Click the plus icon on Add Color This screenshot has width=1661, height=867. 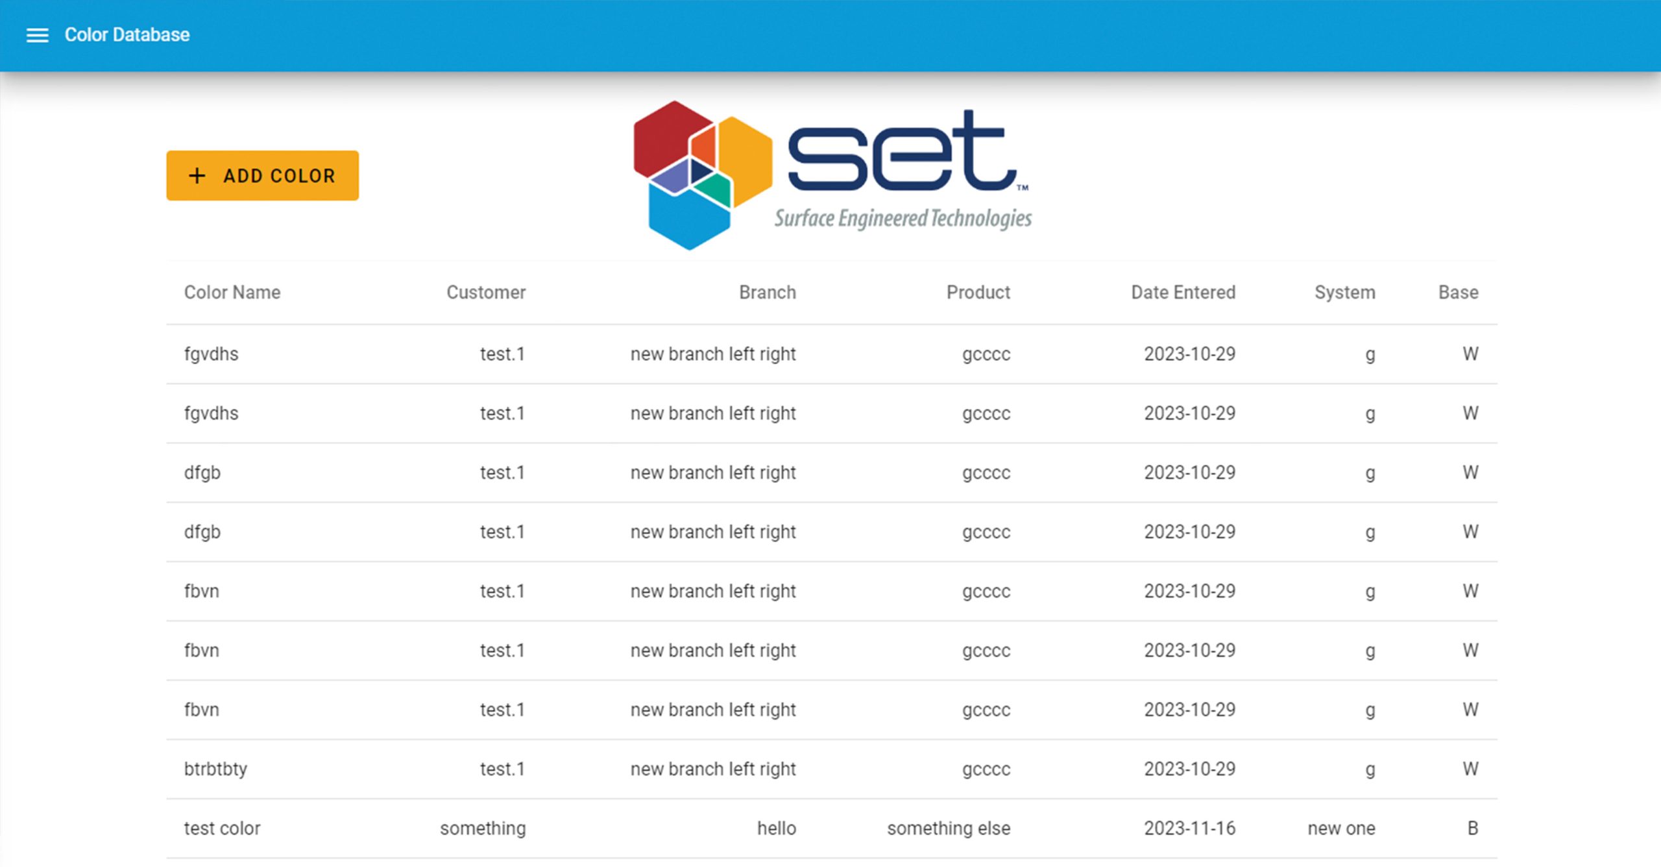pos(197,175)
